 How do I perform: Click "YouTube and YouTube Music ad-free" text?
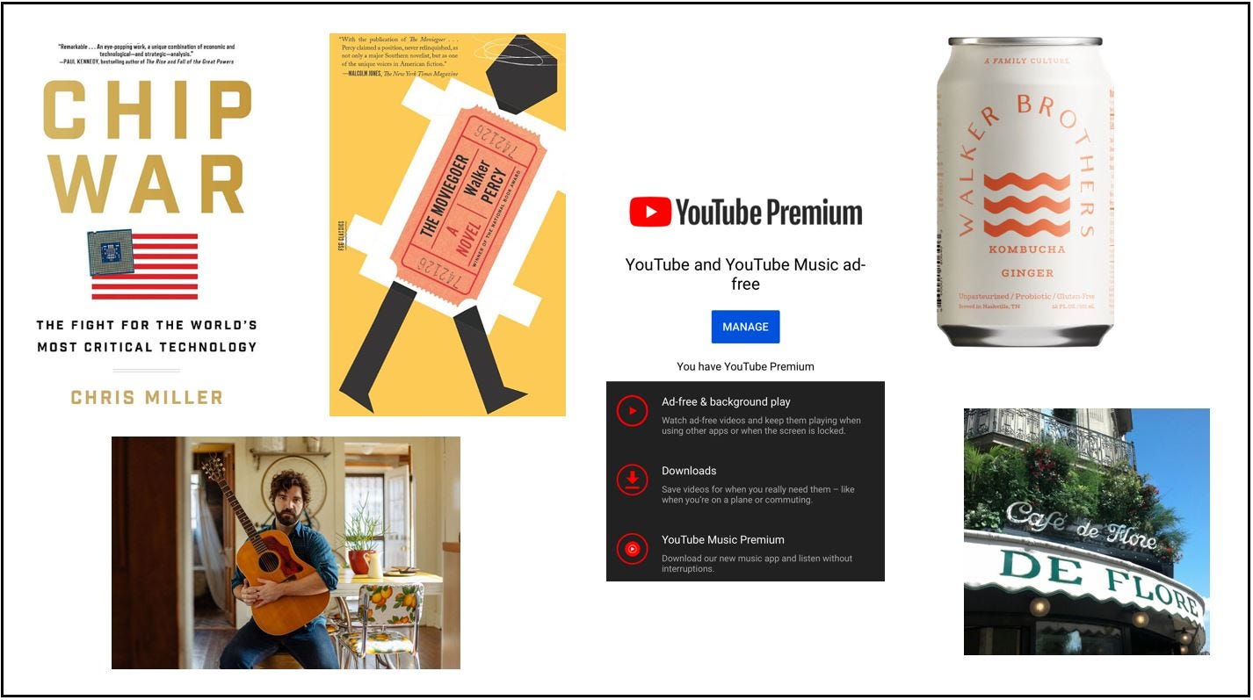(745, 274)
